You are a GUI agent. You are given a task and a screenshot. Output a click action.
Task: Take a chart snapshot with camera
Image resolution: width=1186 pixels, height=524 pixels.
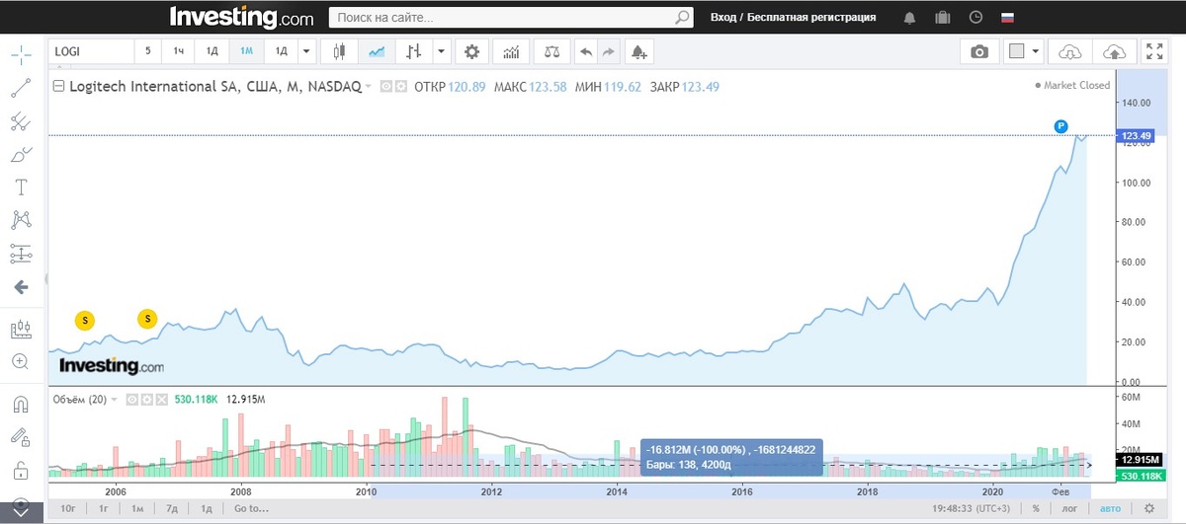point(979,51)
